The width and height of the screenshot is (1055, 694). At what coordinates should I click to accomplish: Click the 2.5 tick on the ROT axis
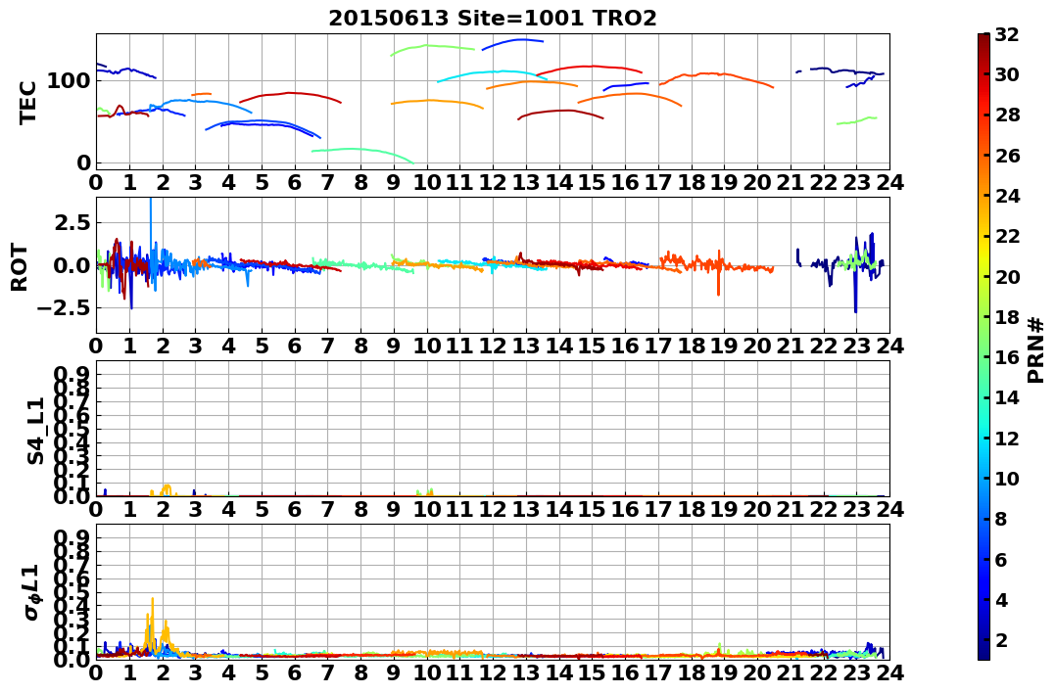pos(71,222)
